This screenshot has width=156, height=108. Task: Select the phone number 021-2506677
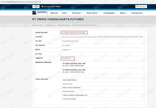click(x=66, y=46)
